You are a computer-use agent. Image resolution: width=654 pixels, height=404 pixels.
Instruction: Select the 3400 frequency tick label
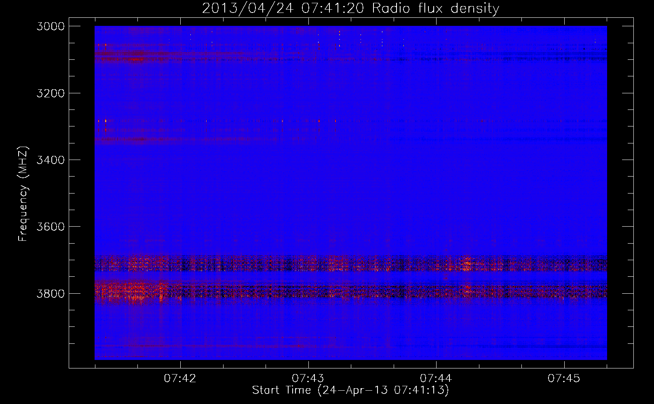[51, 160]
